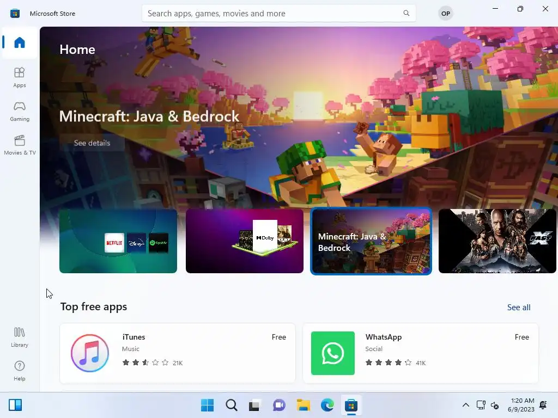Select the Fast X movie thumbnail
The width and height of the screenshot is (558, 418).
497,241
